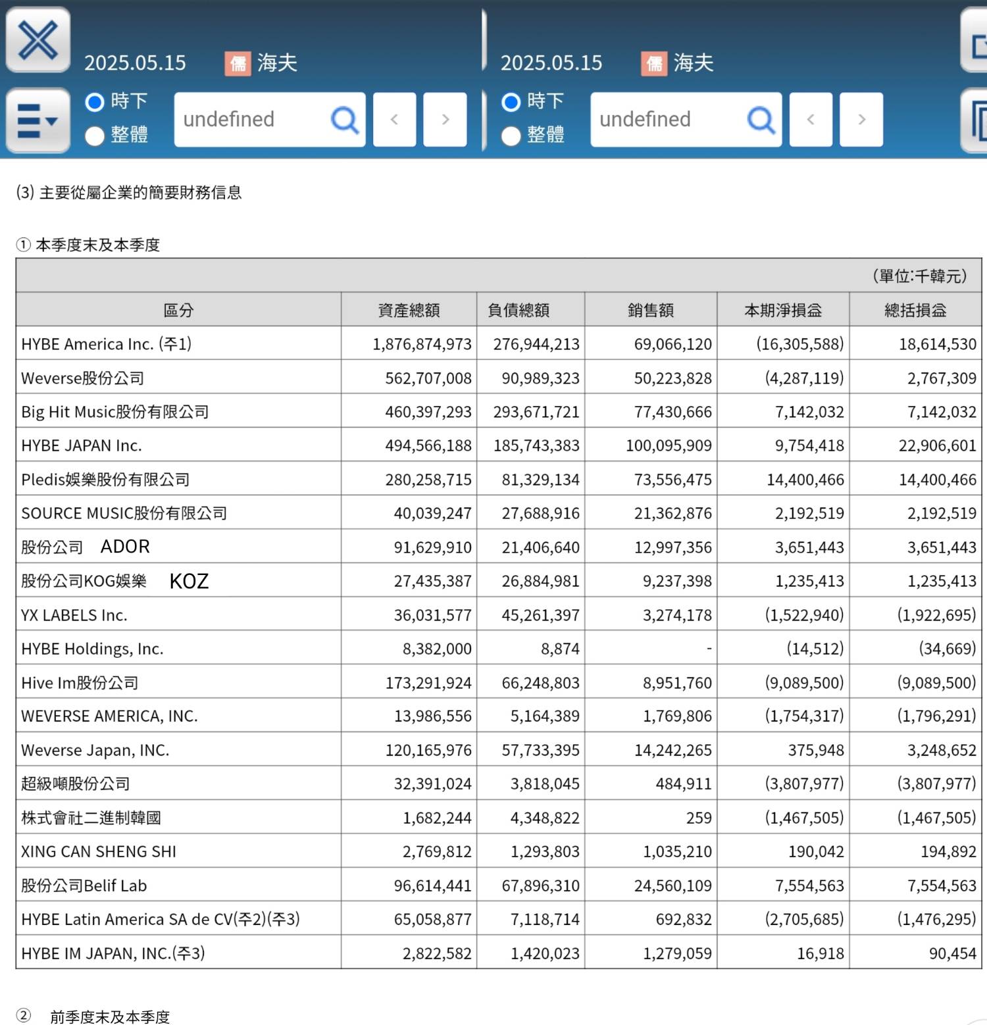Click unit label (單位:千韓元)
Screen dimensions: 987x1025
[920, 276]
